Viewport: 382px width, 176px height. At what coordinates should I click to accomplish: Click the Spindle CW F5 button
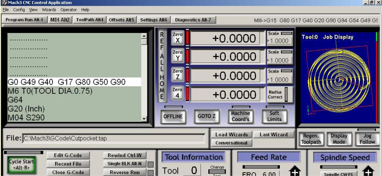coord(339,174)
